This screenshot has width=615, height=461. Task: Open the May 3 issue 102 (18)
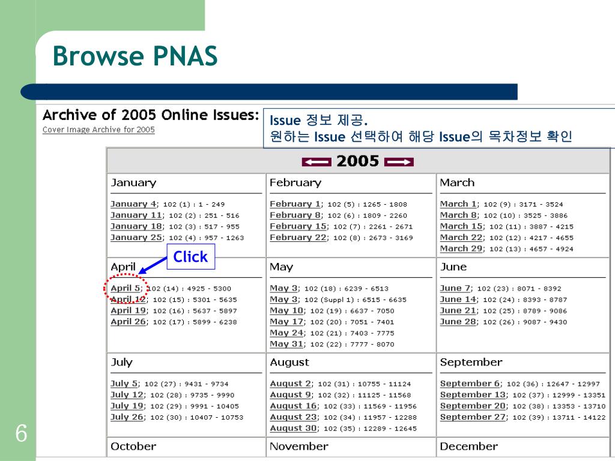284,288
